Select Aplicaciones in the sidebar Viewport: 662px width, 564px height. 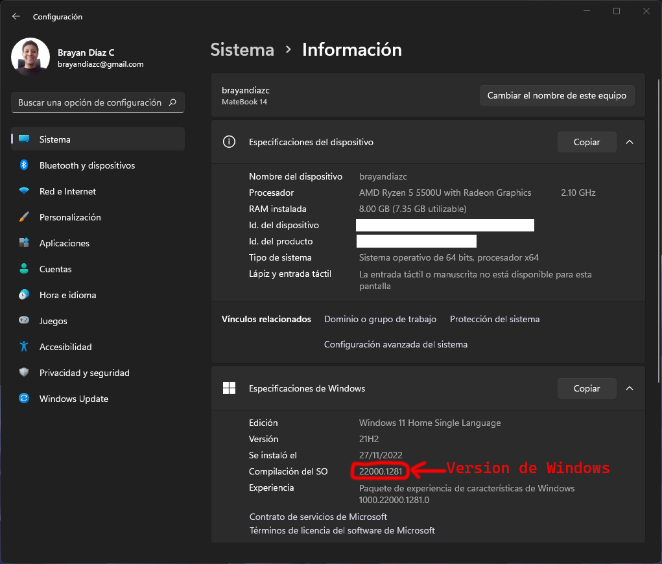click(97, 242)
